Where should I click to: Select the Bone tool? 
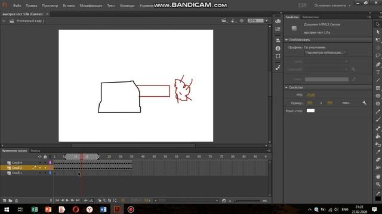tap(378, 128)
